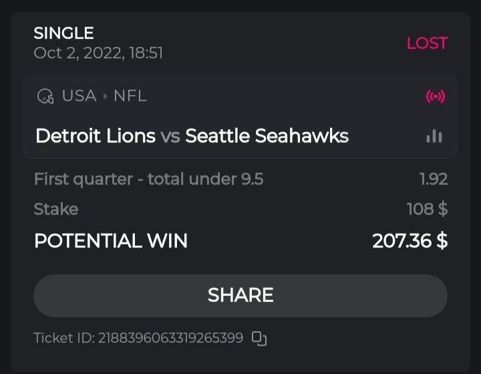Select the USA breadcrumb
Viewport: 481px width, 374px height.
(79, 96)
